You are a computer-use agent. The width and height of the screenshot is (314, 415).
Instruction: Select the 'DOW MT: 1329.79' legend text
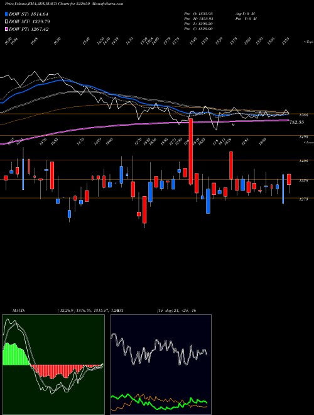click(x=30, y=21)
